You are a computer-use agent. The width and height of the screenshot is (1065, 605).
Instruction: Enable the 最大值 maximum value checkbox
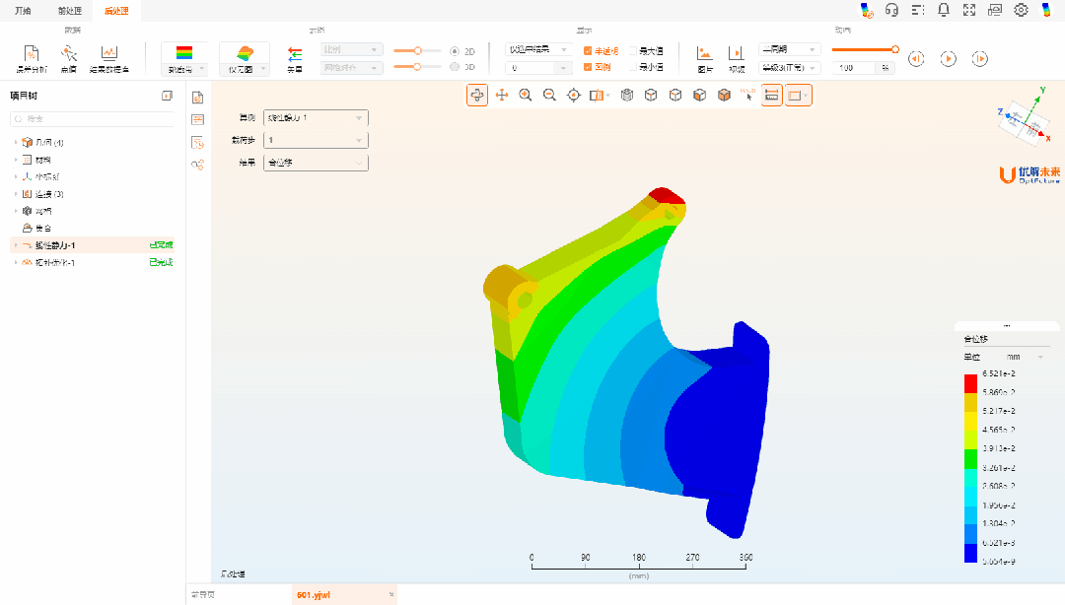pyautogui.click(x=632, y=51)
